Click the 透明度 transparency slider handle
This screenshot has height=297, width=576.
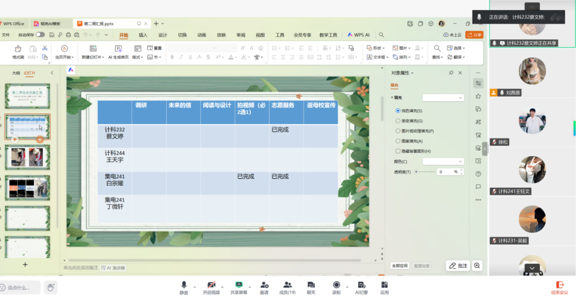tap(416, 172)
